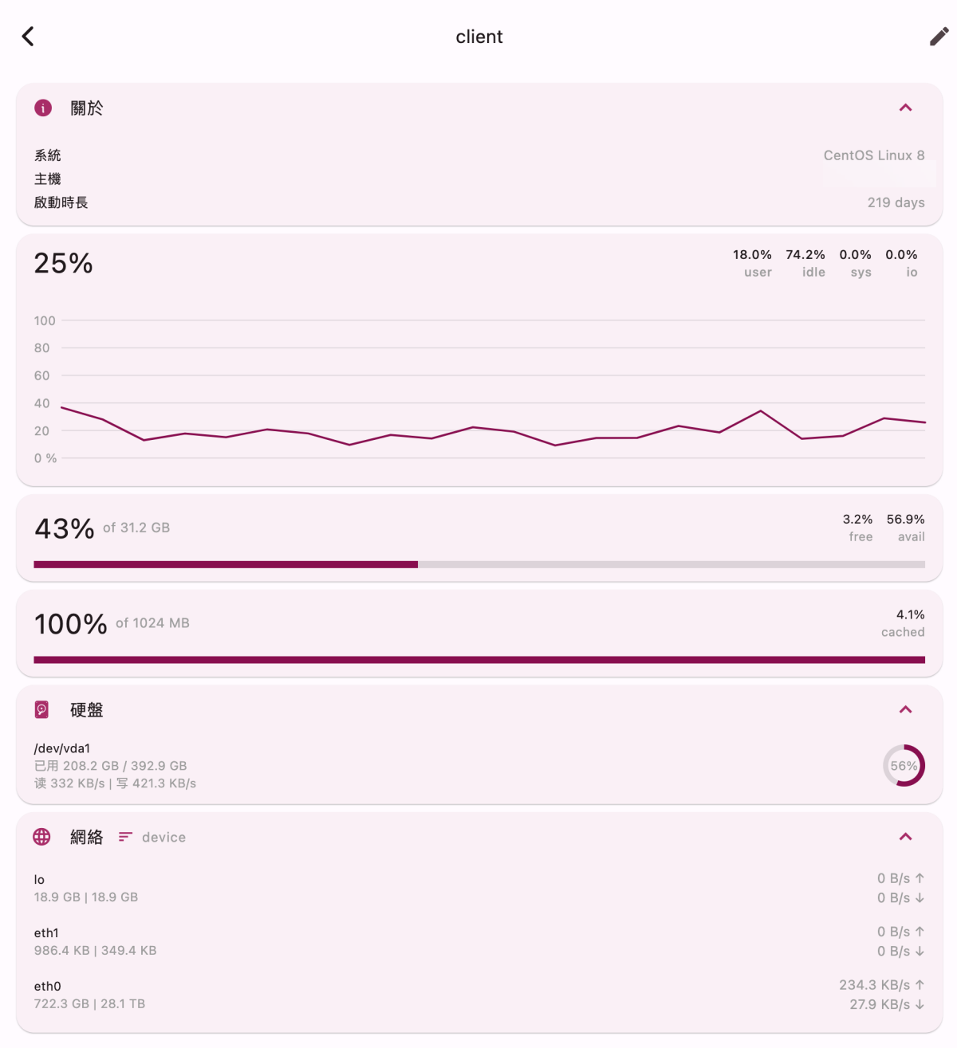Collapse the 網絡 section
Viewport: 957px width, 1048px height.
pos(905,837)
